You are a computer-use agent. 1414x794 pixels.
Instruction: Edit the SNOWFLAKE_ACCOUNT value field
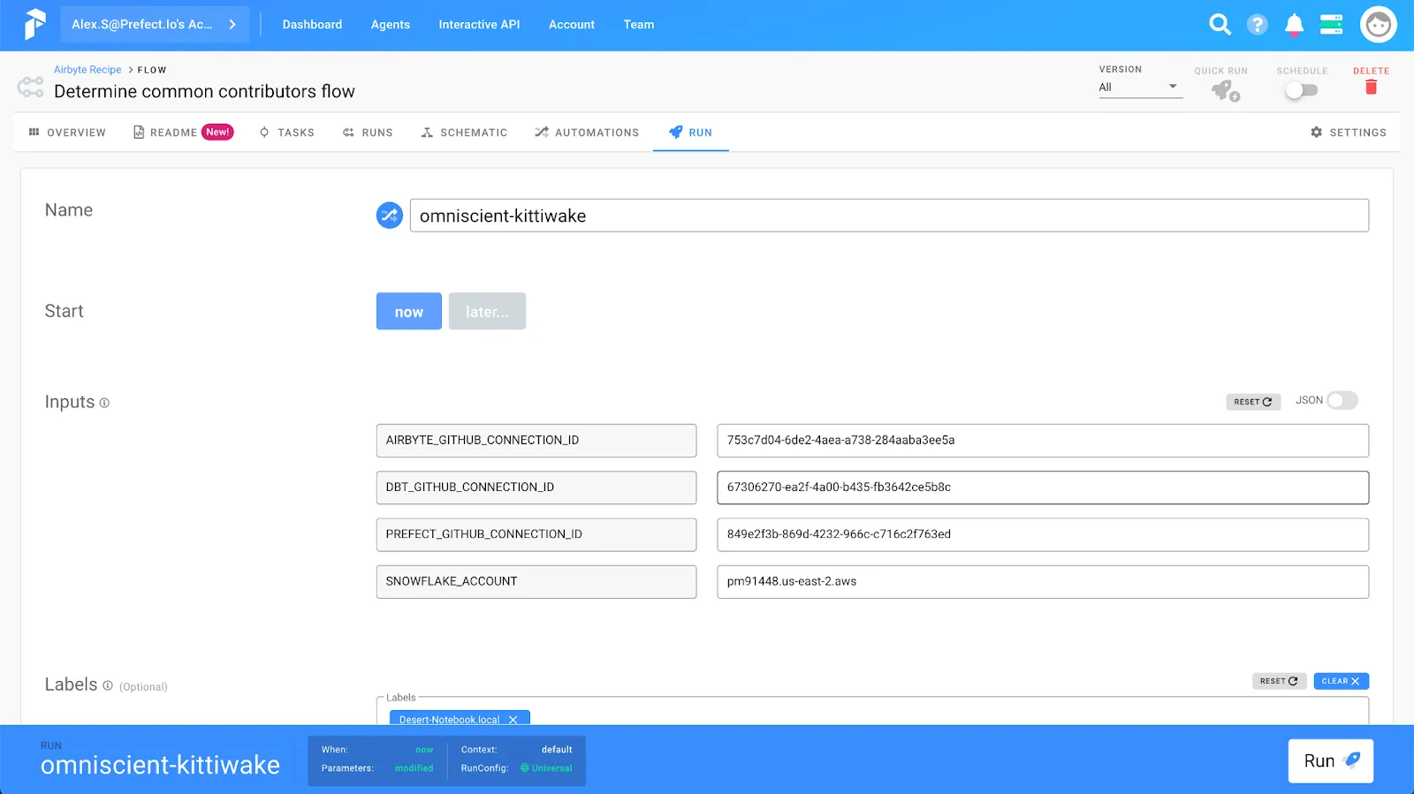[x=1043, y=582]
